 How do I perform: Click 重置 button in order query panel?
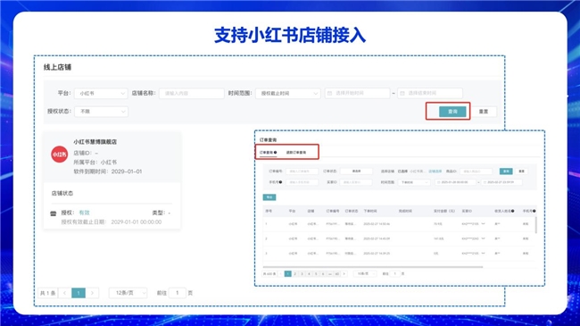click(x=522, y=171)
